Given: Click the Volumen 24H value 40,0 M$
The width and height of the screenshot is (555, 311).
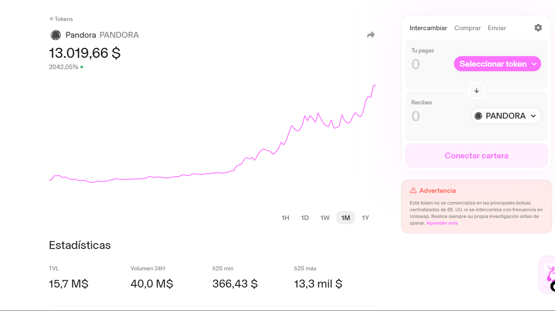Looking at the screenshot, I should pos(152,284).
